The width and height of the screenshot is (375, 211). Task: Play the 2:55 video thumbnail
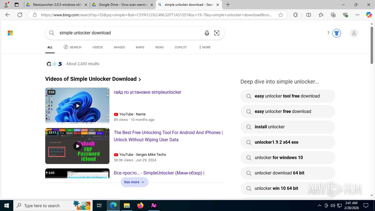(x=77, y=105)
